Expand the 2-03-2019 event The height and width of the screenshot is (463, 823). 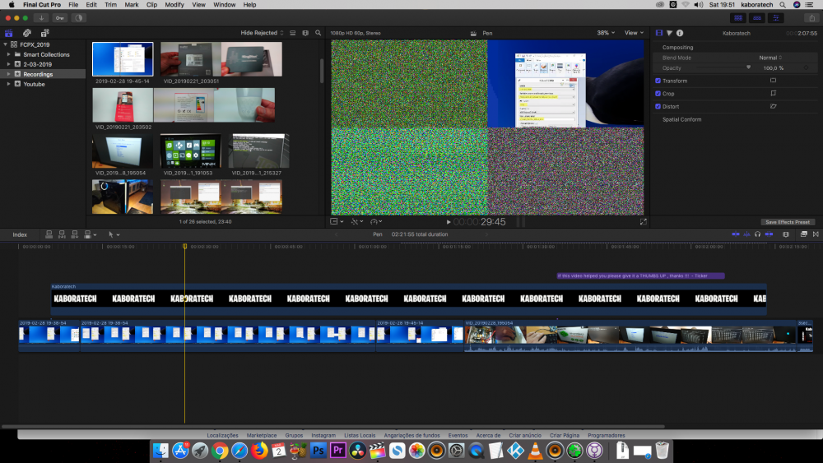click(x=8, y=64)
